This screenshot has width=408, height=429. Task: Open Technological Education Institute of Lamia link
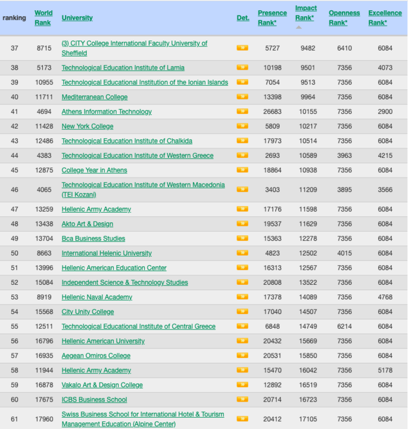point(123,67)
